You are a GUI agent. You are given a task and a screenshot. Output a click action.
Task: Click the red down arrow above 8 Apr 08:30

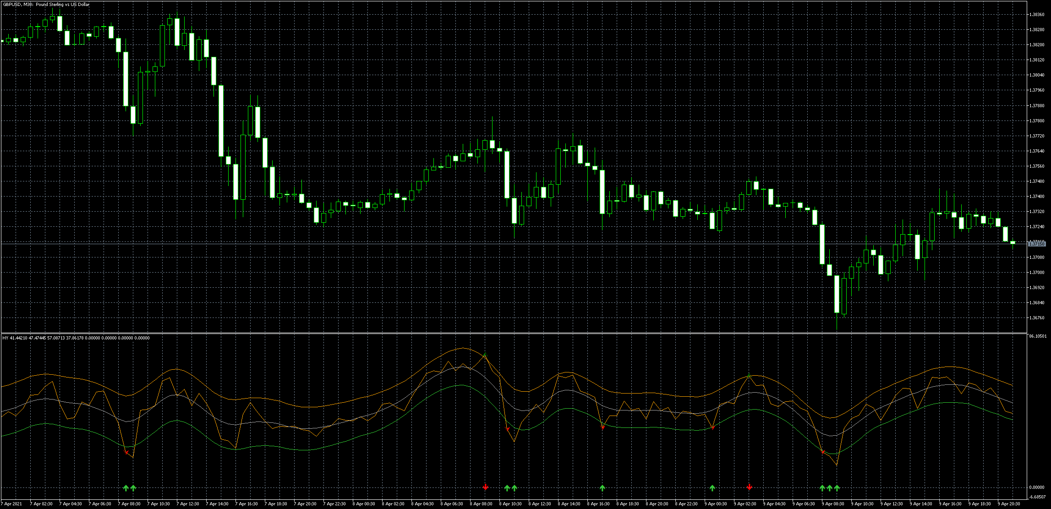pos(485,487)
